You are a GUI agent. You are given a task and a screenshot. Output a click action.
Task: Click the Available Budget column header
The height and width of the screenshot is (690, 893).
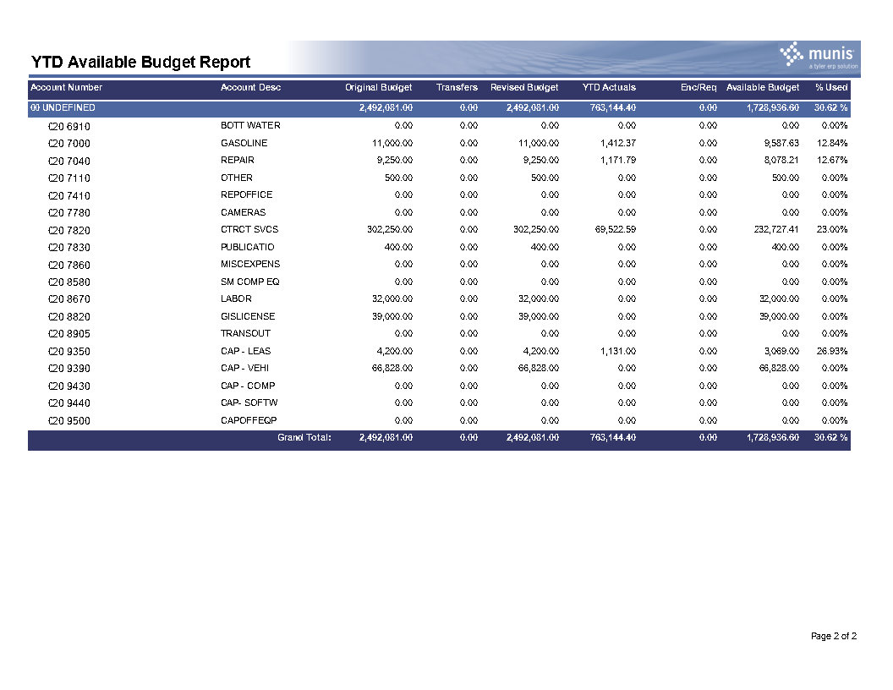[763, 87]
